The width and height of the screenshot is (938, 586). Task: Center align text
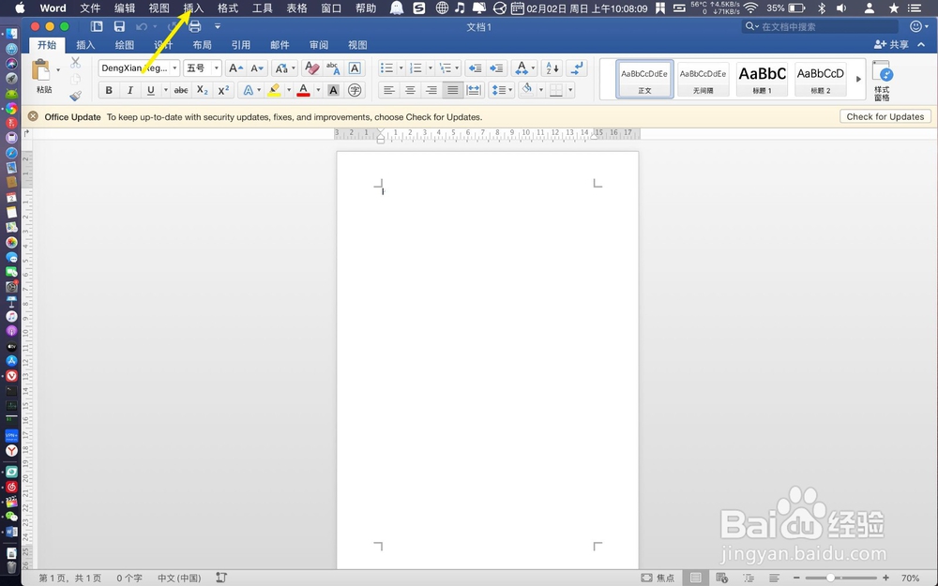(x=411, y=90)
